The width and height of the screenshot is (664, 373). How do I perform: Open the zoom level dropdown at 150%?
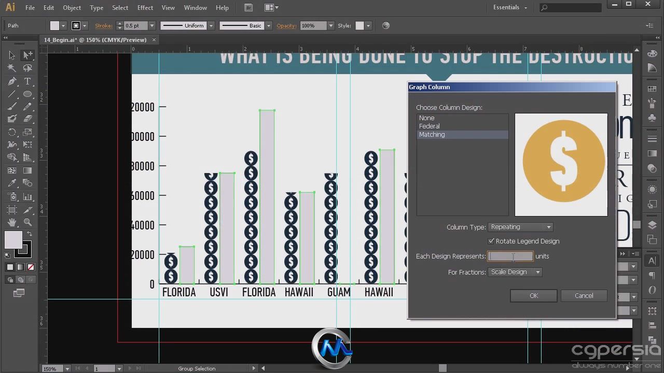coord(67,369)
